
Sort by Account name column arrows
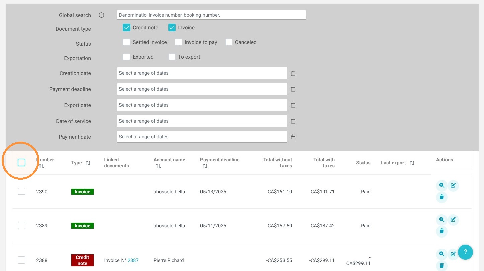[158, 166]
